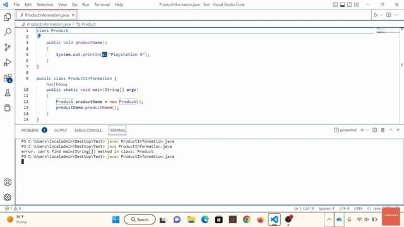404x227 pixels.
Task: Open Source Control view
Action: [x=8, y=47]
